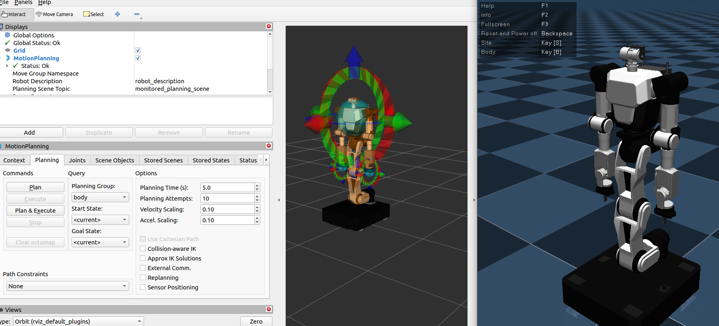Image resolution: width=719 pixels, height=326 pixels.
Task: Open the Planning Group dropdown
Action: (100, 197)
